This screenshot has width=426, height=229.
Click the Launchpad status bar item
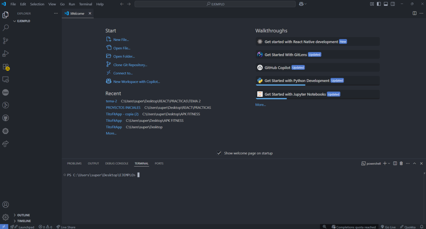coord(22,227)
